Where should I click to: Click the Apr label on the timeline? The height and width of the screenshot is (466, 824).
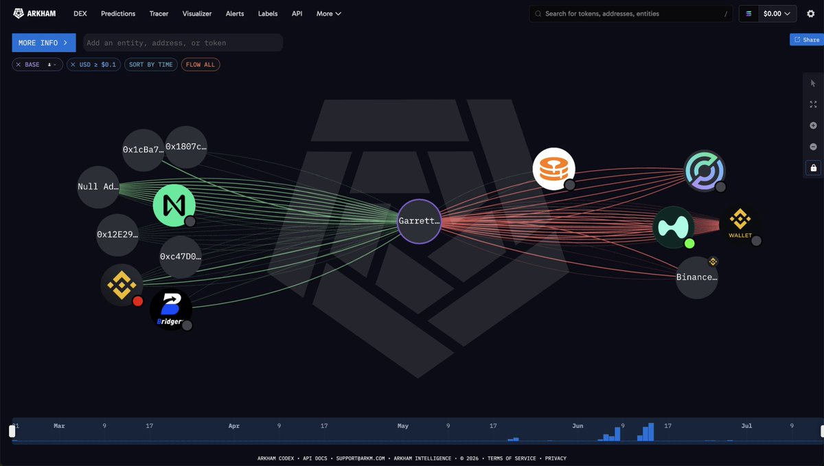pyautogui.click(x=235, y=426)
